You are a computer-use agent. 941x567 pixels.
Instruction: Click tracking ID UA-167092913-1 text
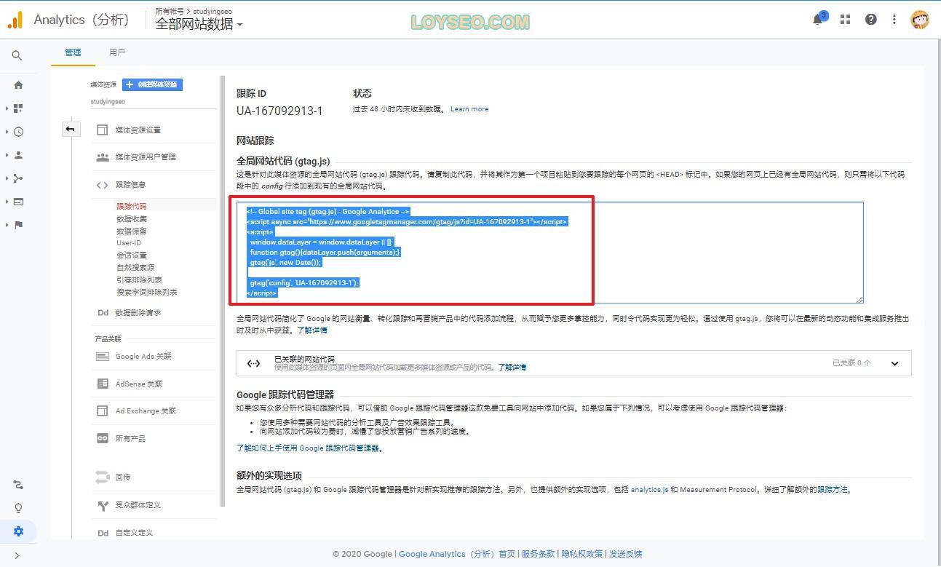pyautogui.click(x=279, y=111)
